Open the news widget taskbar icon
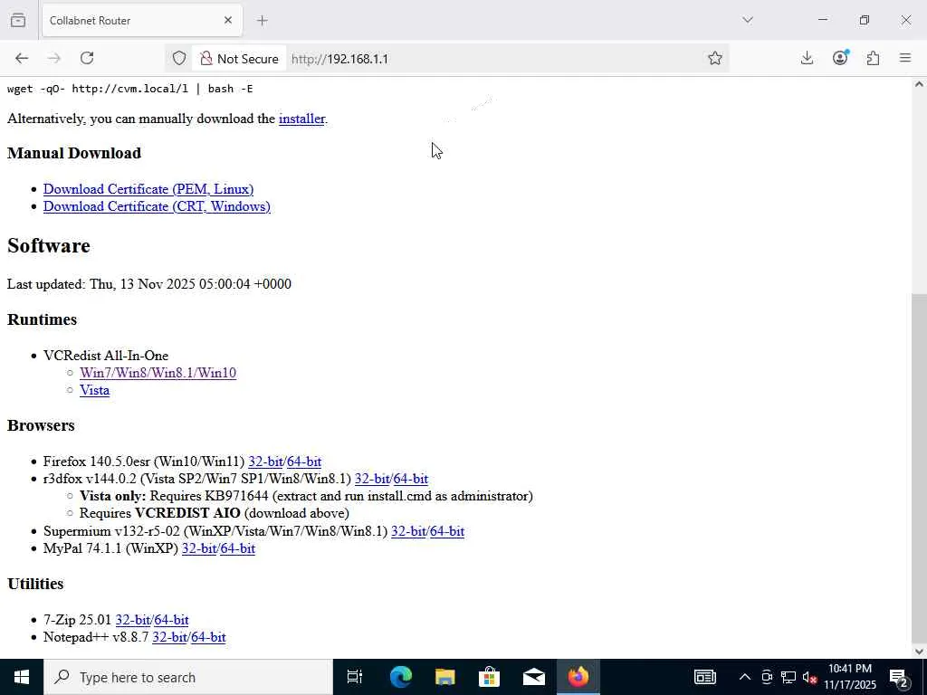 [704, 677]
